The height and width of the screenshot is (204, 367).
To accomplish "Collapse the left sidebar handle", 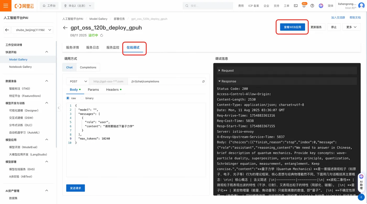I will [x=58, y=108].
